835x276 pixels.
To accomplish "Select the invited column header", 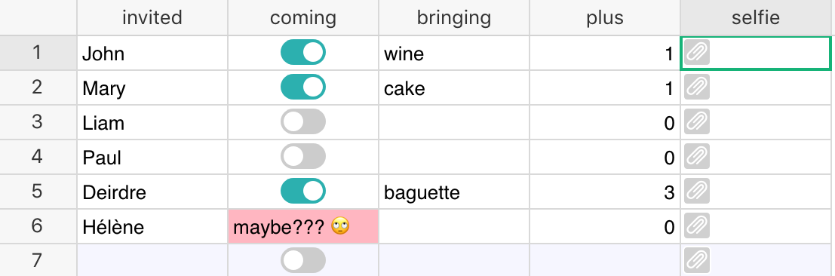I will tap(152, 17).
